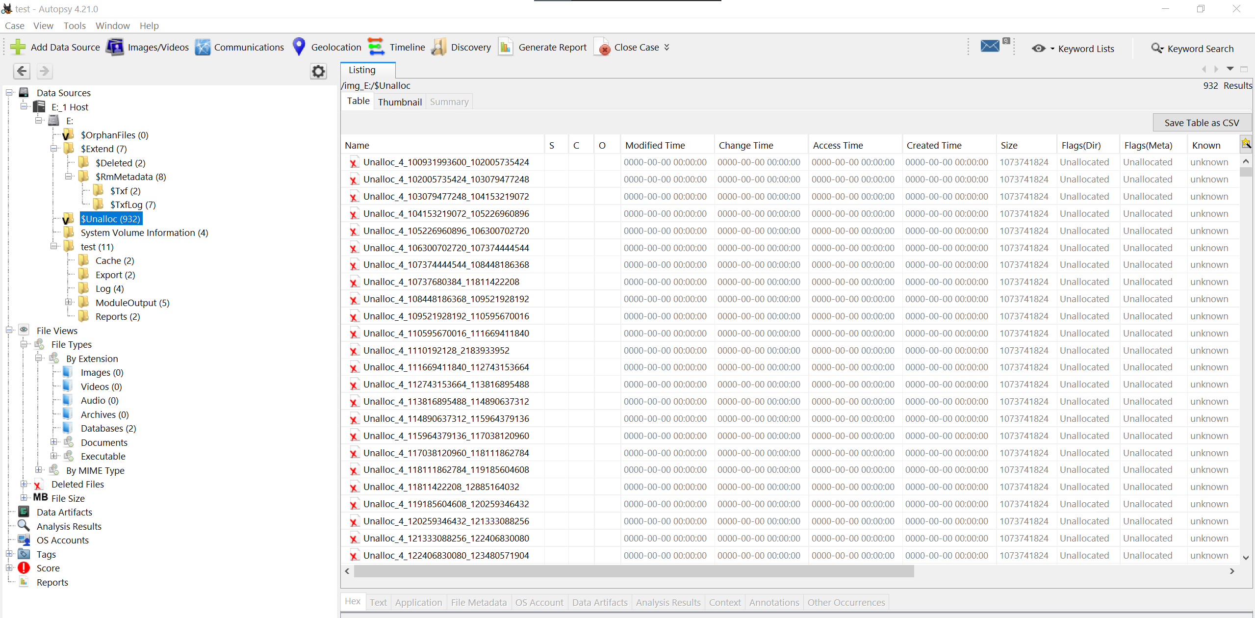Open the Help menu
The image size is (1255, 618).
tap(149, 26)
